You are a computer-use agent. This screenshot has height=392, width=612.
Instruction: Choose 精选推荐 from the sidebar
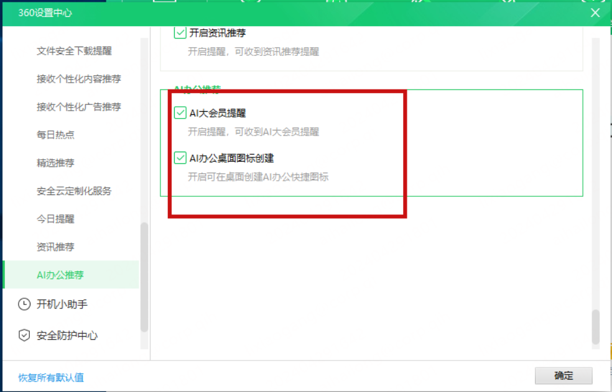[x=55, y=163]
